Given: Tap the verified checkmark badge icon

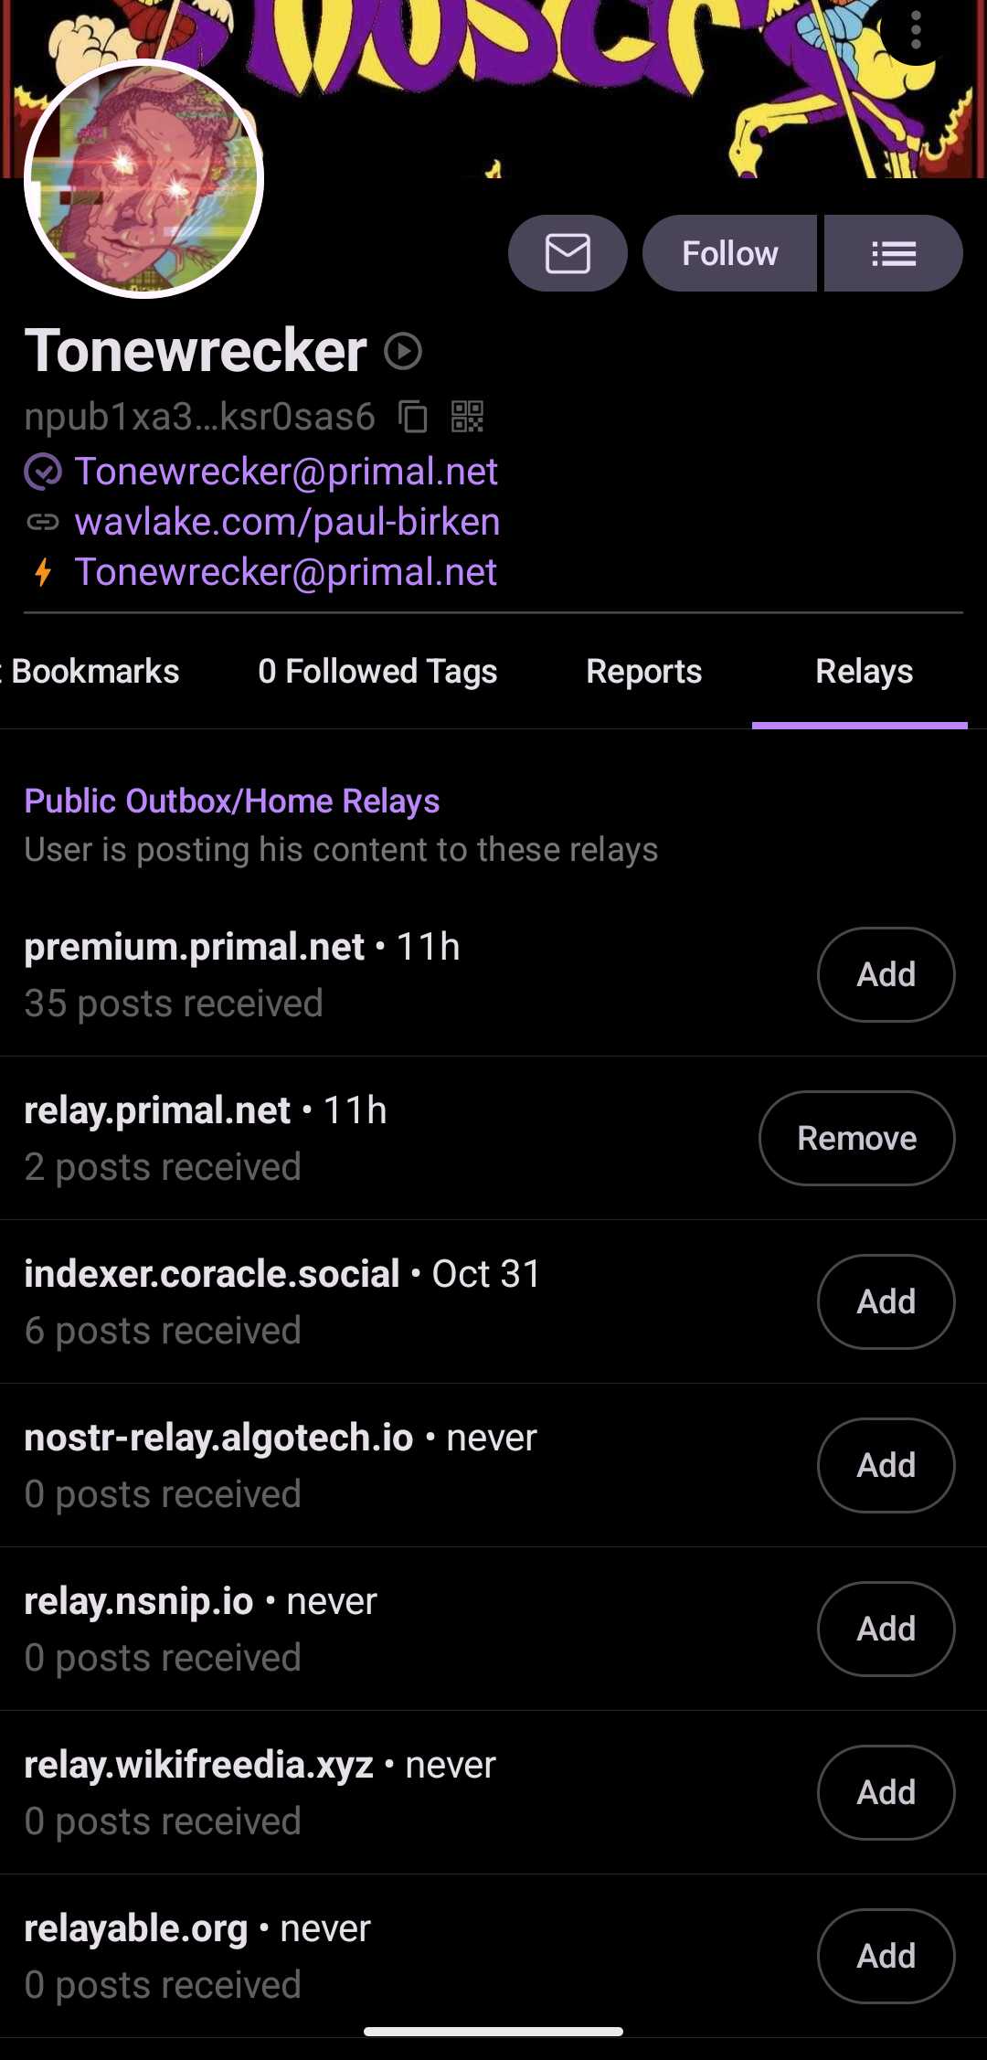Looking at the screenshot, I should 43,472.
